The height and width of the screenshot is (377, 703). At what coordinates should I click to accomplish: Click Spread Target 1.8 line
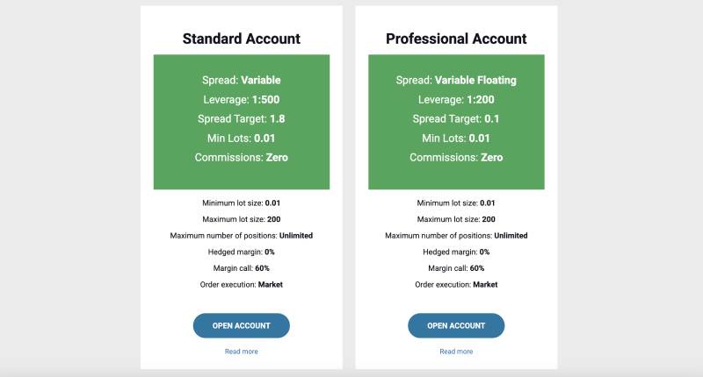241,118
